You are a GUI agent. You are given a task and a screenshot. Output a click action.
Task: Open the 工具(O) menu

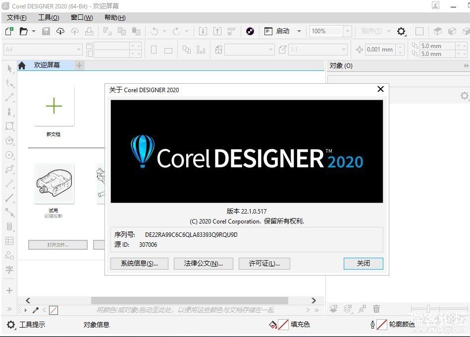[49, 18]
